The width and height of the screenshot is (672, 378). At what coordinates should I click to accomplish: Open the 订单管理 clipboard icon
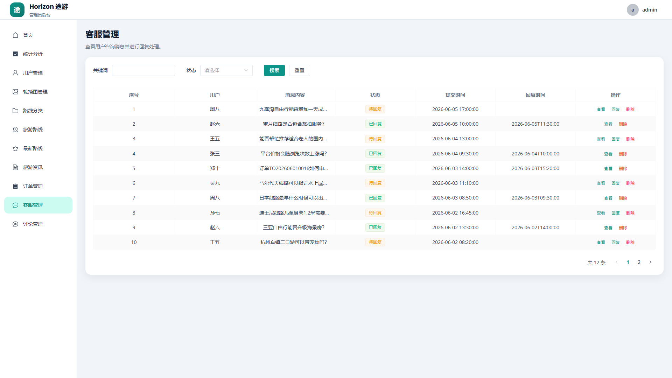15,186
